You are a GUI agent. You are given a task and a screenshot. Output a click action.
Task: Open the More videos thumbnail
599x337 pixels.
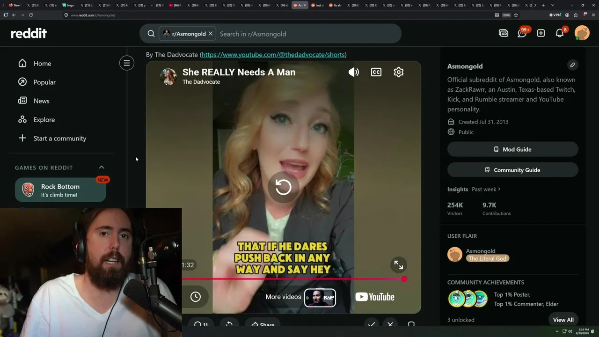pyautogui.click(x=320, y=298)
